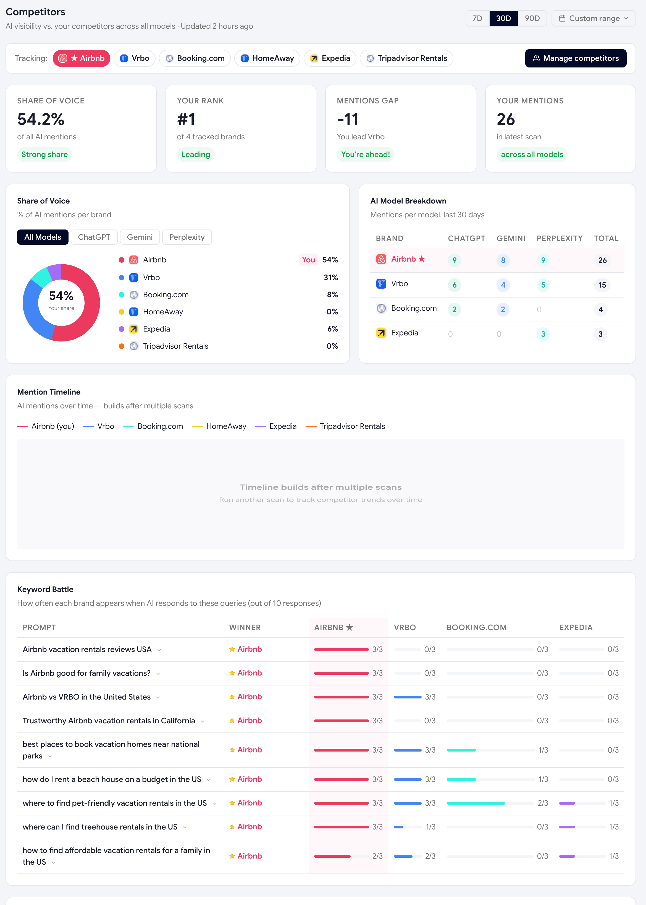
Task: Expand 'where to find pet-friendly vacation rentals' prompt
Action: click(214, 804)
